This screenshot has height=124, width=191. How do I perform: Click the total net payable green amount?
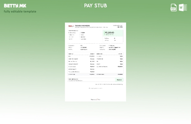pyautogui.click(x=119, y=80)
